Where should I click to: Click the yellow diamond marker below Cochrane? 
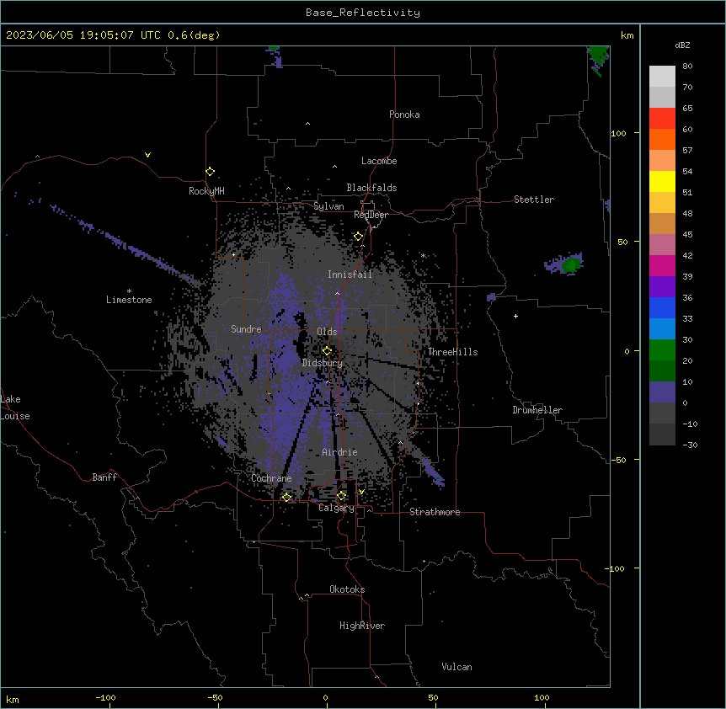click(x=286, y=498)
